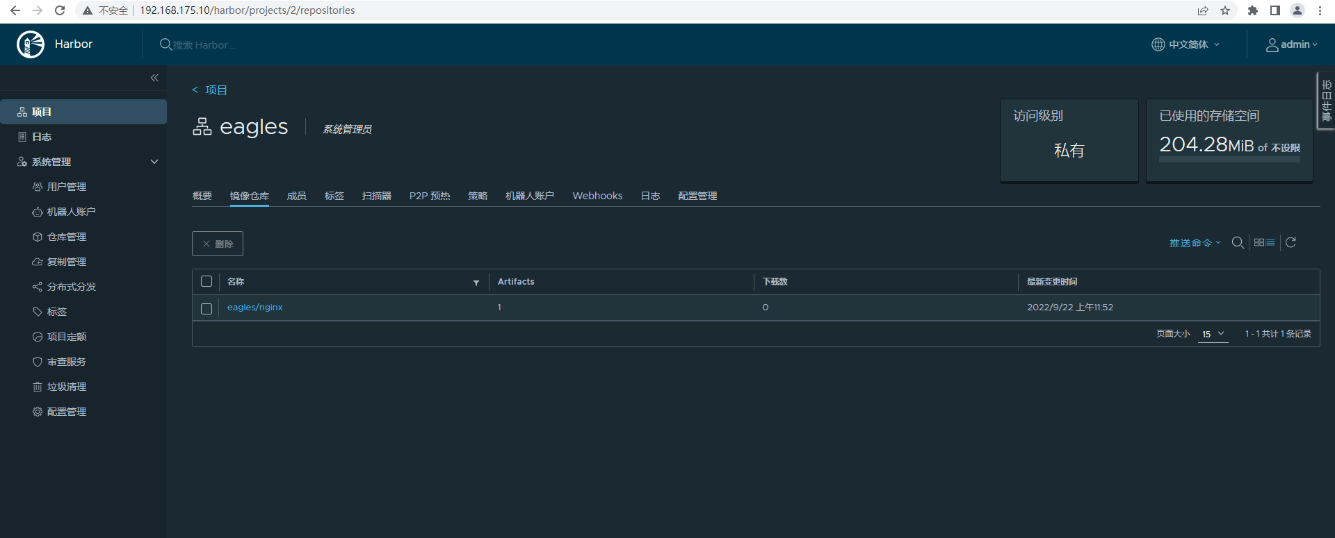The height and width of the screenshot is (538, 1335).
Task: Select all repositories header checkbox
Action: [x=207, y=281]
